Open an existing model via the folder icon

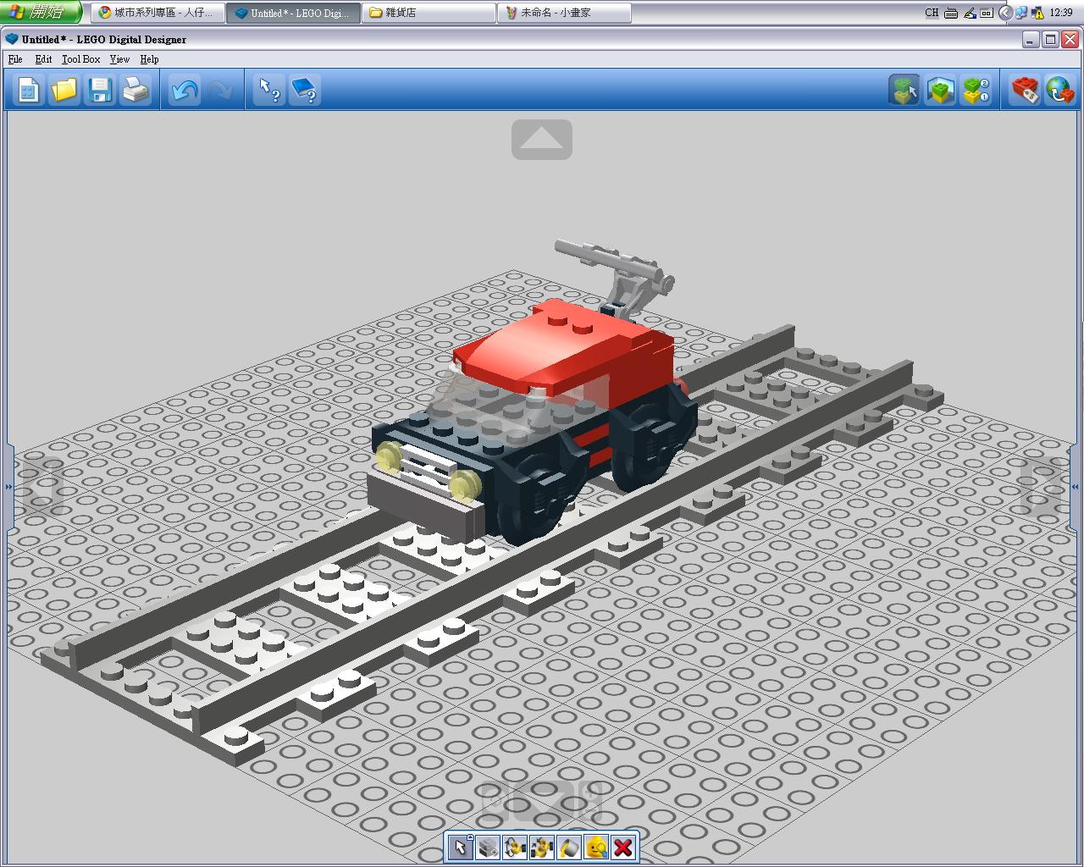coord(64,90)
